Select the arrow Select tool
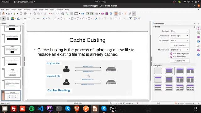 click(x=3, y=19)
